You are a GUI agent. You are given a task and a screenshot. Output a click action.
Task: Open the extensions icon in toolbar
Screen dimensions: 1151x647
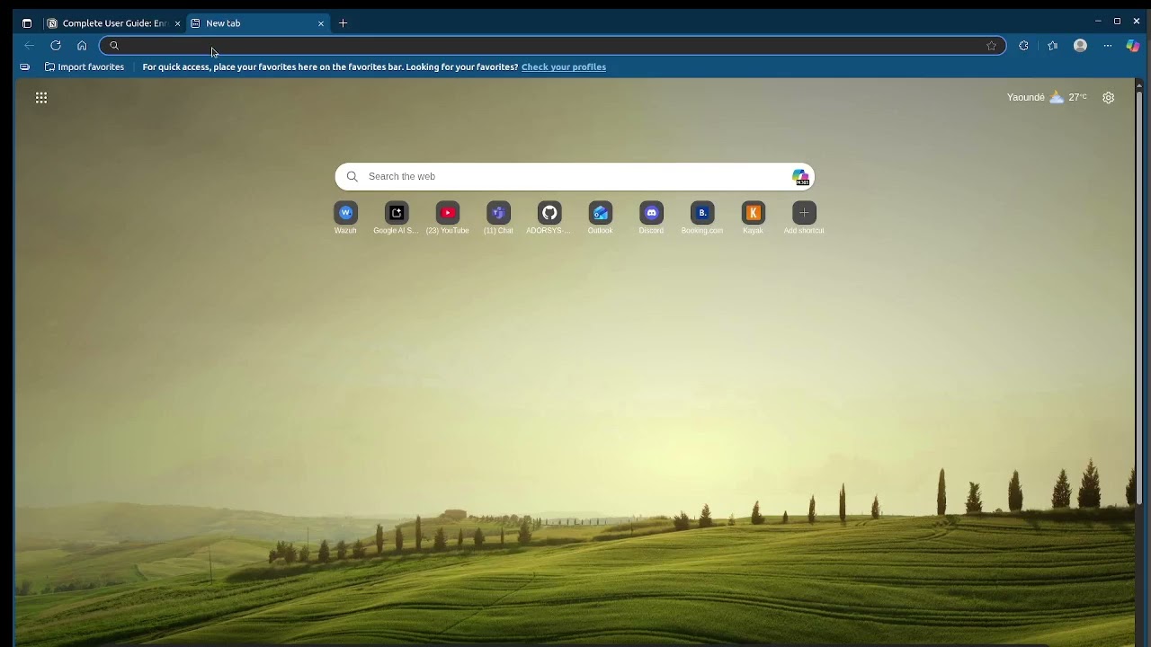tap(1023, 46)
